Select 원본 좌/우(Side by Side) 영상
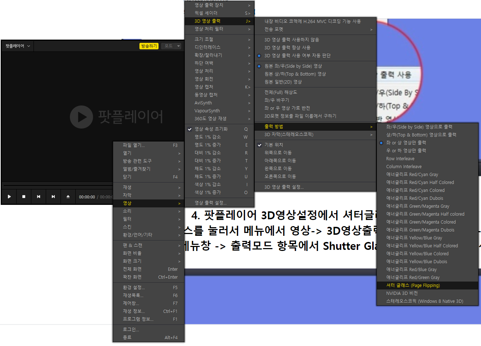 pyautogui.click(x=315, y=66)
